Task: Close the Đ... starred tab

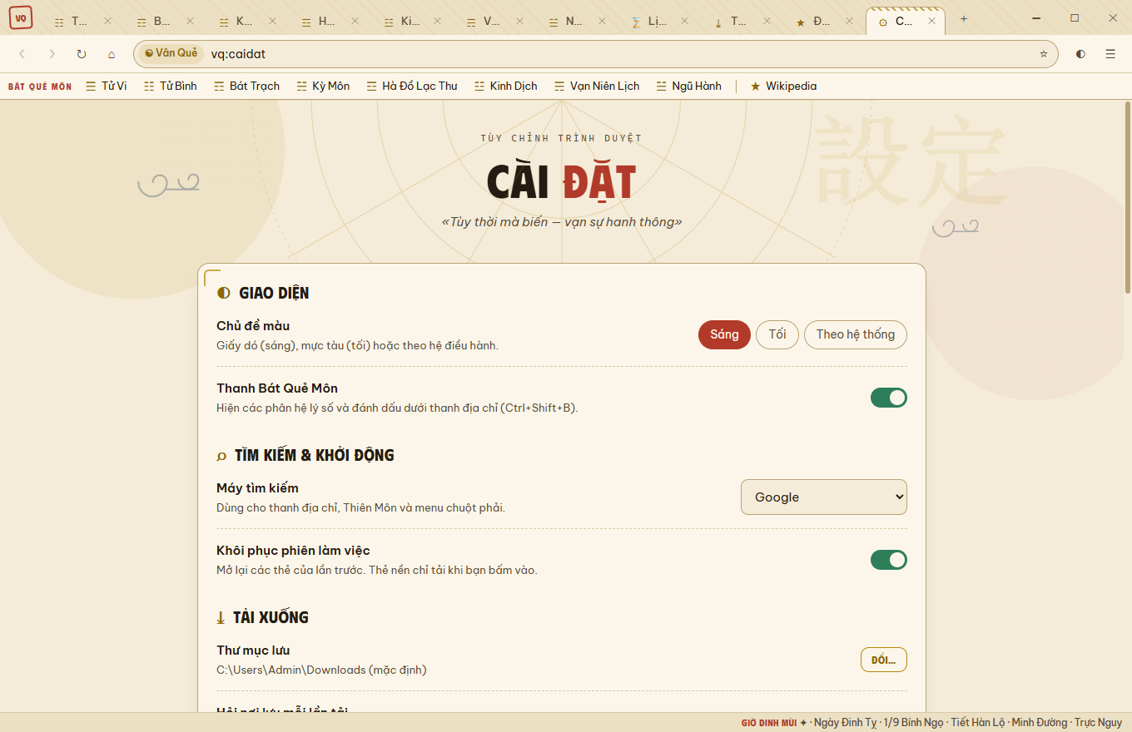Action: [851, 22]
